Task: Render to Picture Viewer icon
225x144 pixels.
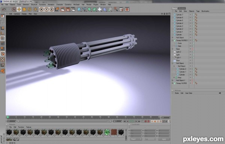Action: click(68, 9)
